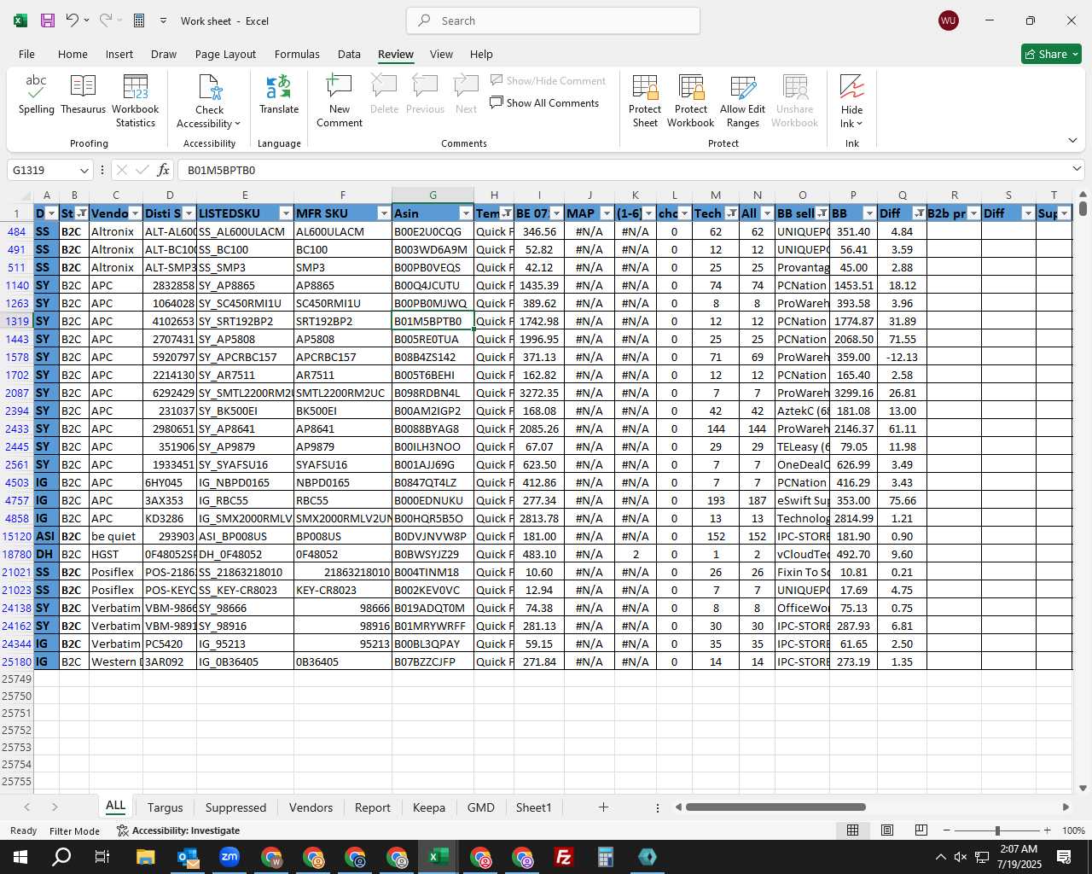Select column G header
Screen dimensions: 1092x874
click(433, 195)
